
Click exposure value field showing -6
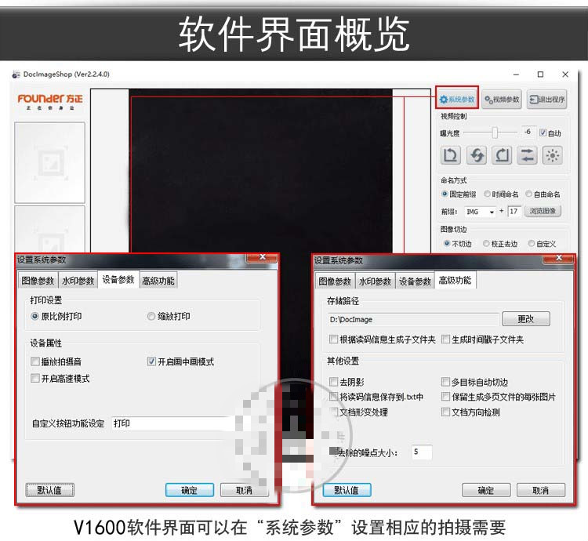click(x=528, y=132)
